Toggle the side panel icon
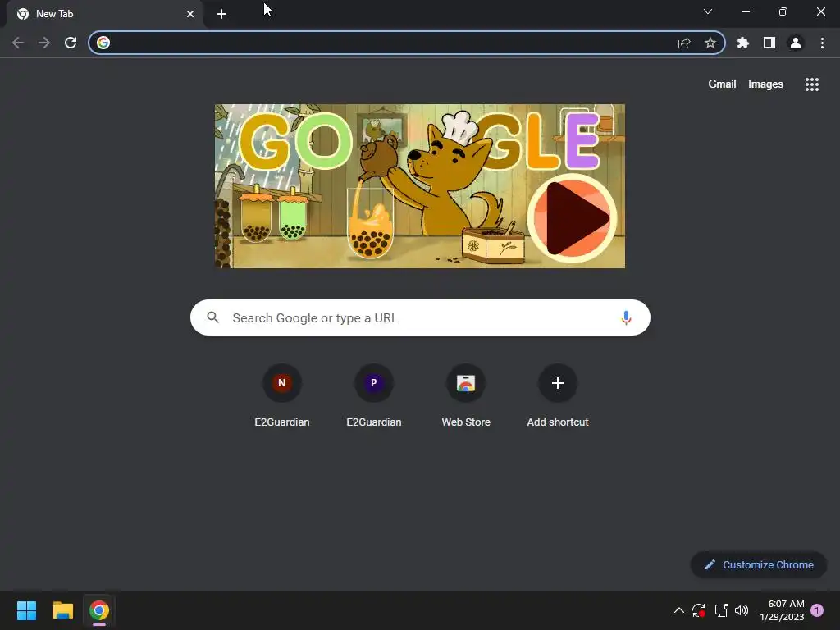 [x=769, y=43]
